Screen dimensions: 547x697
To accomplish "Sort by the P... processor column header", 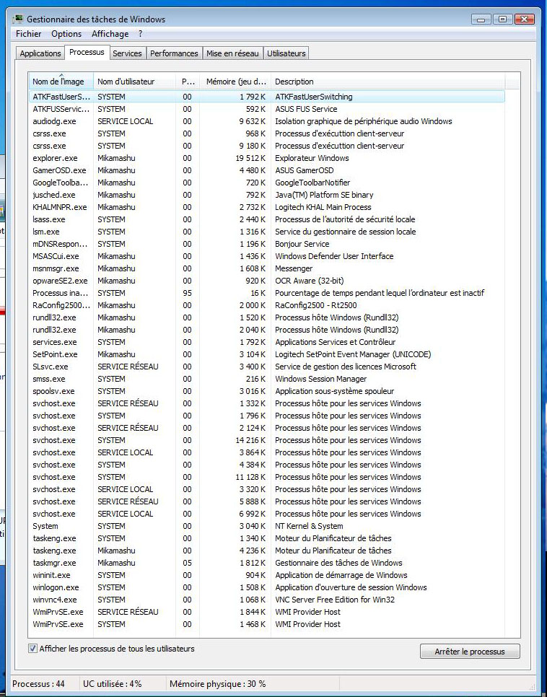I will click(x=188, y=82).
